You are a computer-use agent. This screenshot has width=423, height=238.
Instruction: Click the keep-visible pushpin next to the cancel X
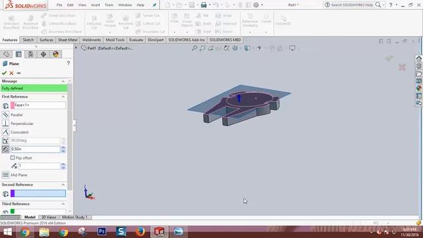click(19, 73)
